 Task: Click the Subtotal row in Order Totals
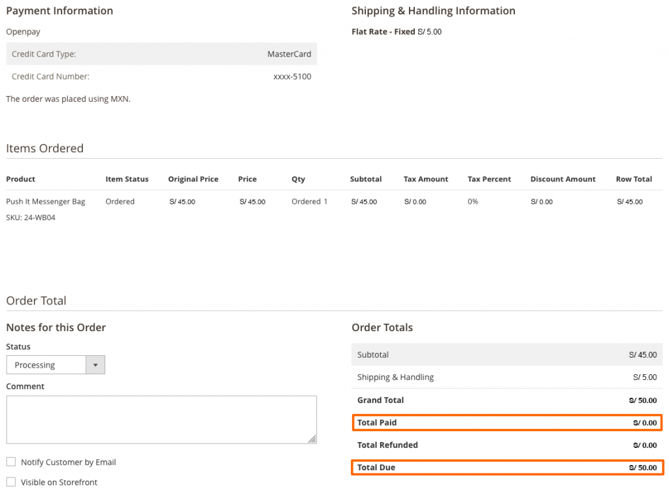pos(507,355)
